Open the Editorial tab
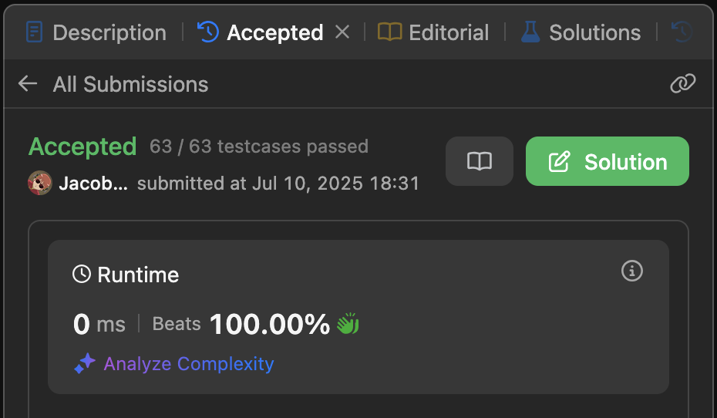 click(x=433, y=32)
